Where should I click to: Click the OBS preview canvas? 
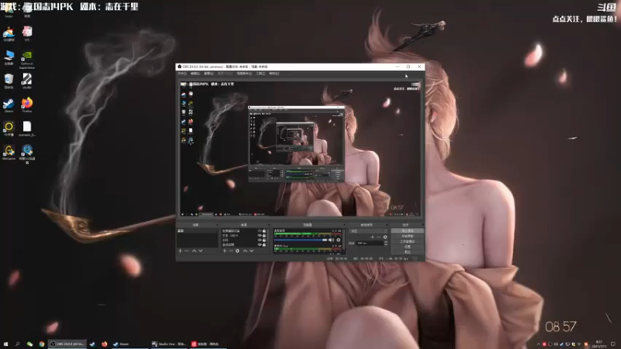pyautogui.click(x=300, y=149)
